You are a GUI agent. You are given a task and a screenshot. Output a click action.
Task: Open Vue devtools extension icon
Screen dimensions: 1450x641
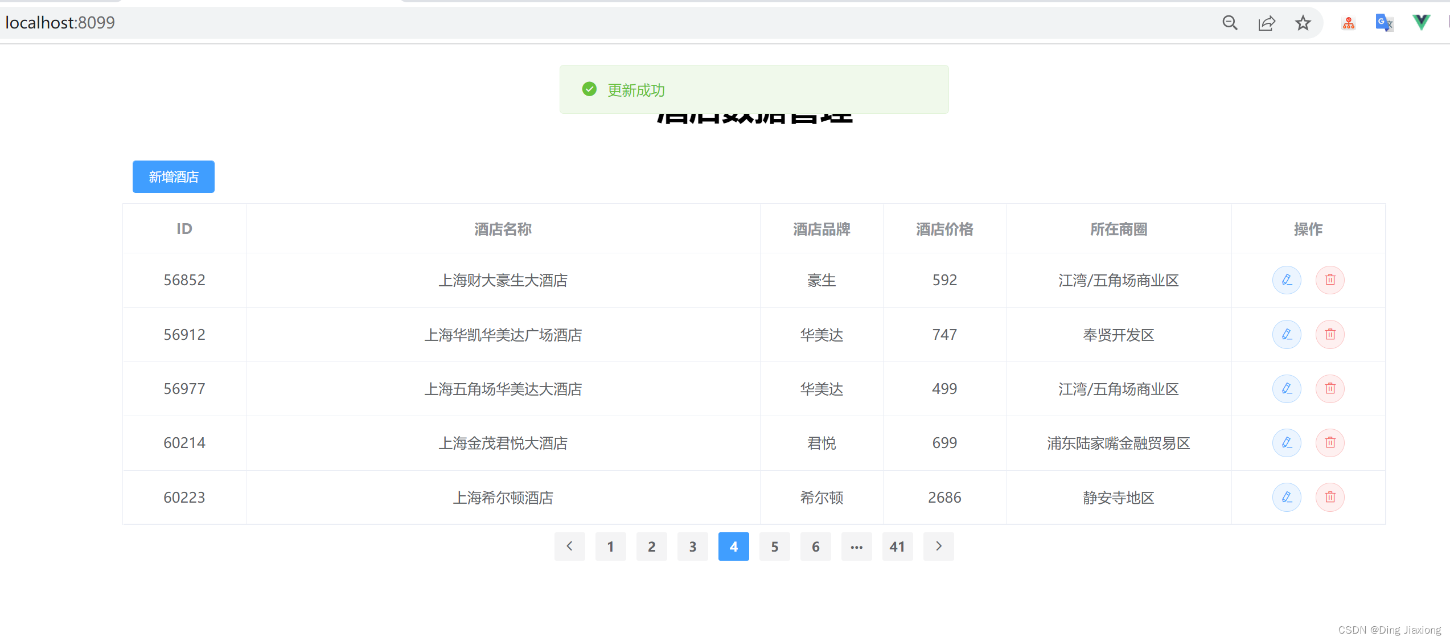click(1421, 23)
